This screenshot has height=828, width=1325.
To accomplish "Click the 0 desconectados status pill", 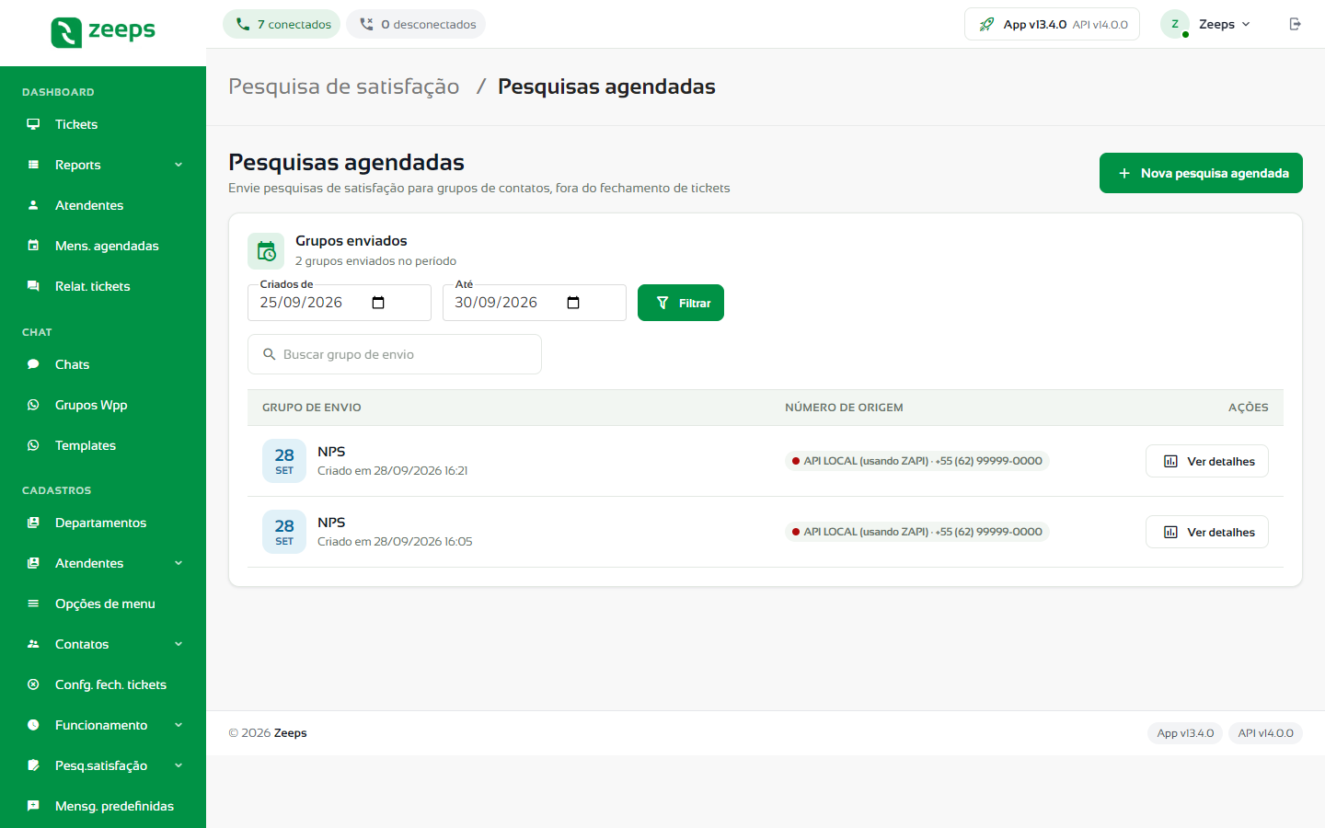I will click(x=416, y=24).
